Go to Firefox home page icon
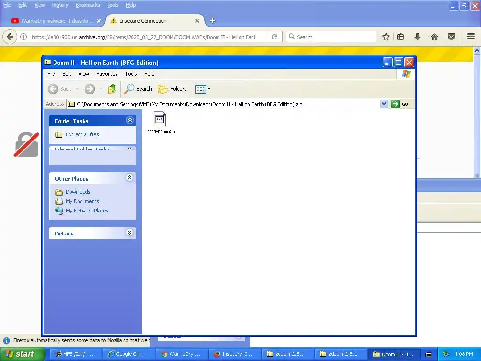 [434, 37]
